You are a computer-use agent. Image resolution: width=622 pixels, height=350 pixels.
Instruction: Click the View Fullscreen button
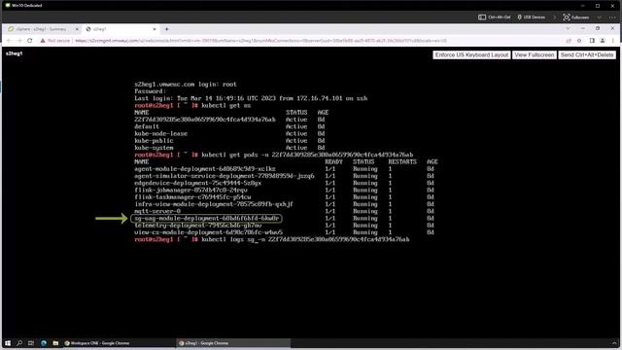534,55
